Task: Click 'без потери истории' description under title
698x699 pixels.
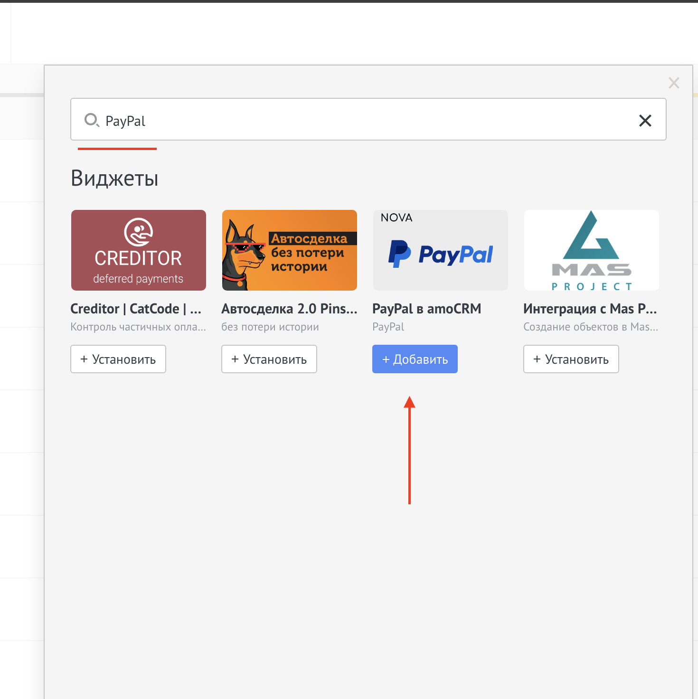Action: coord(270,327)
